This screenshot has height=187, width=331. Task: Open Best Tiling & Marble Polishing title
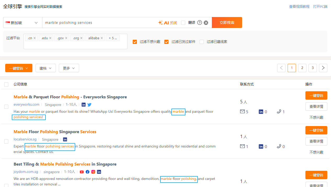click(65, 164)
